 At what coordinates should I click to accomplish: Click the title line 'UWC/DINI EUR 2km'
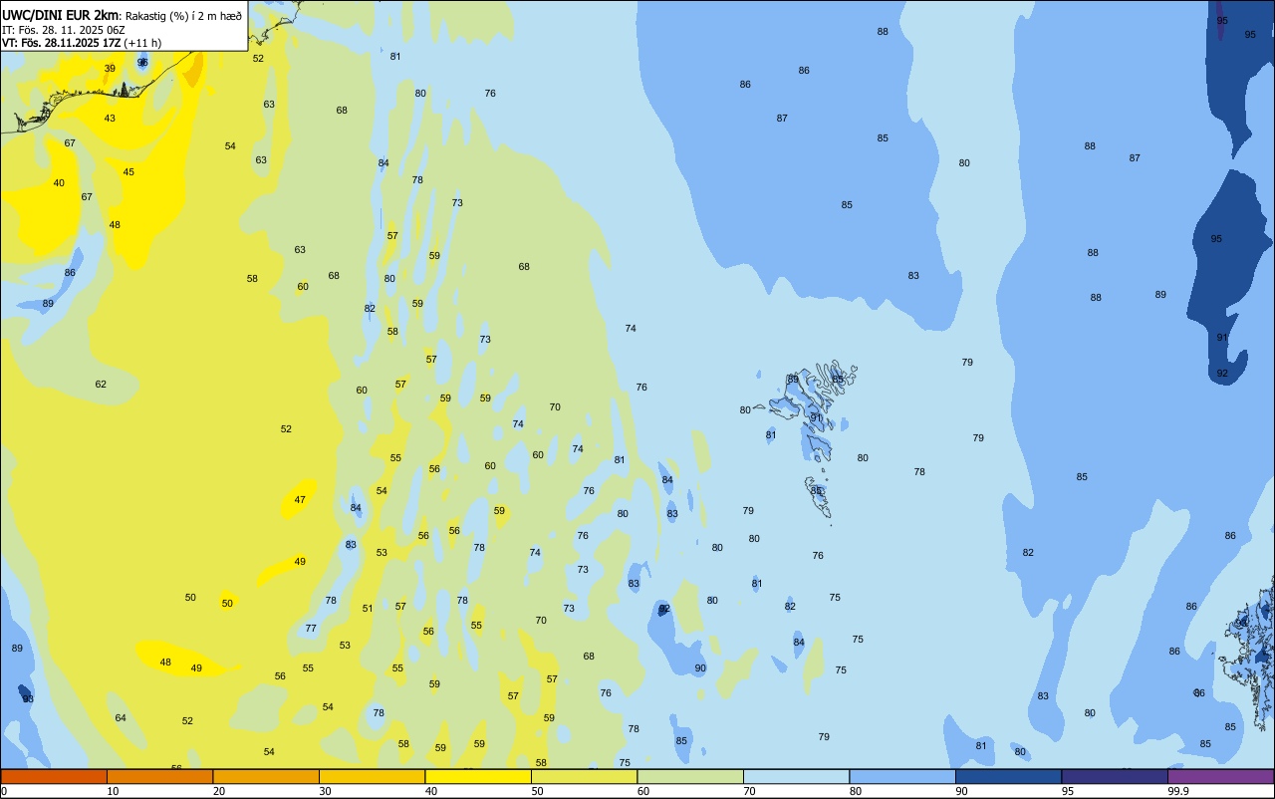coord(61,15)
